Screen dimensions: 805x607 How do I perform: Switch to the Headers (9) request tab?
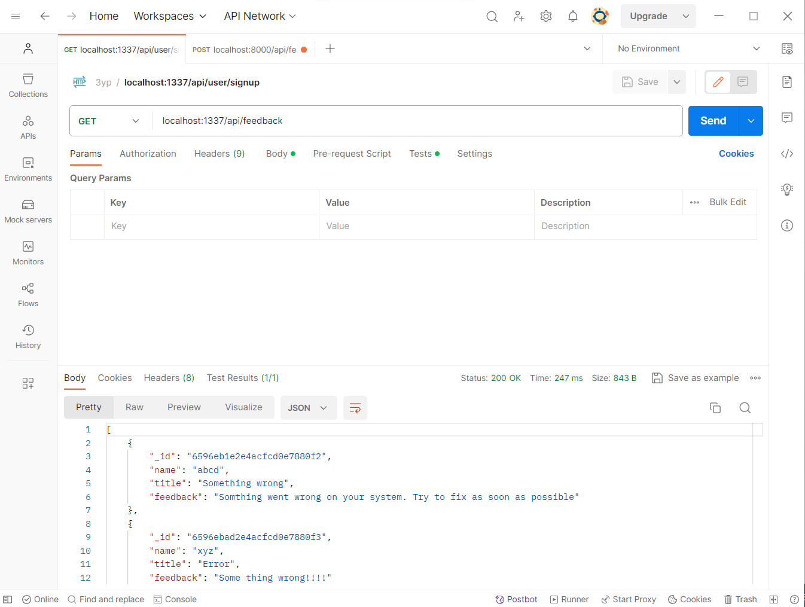219,154
